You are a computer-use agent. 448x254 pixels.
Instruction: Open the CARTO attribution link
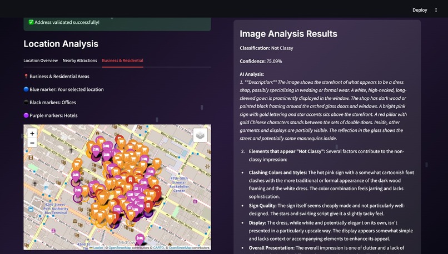pyautogui.click(x=158, y=248)
